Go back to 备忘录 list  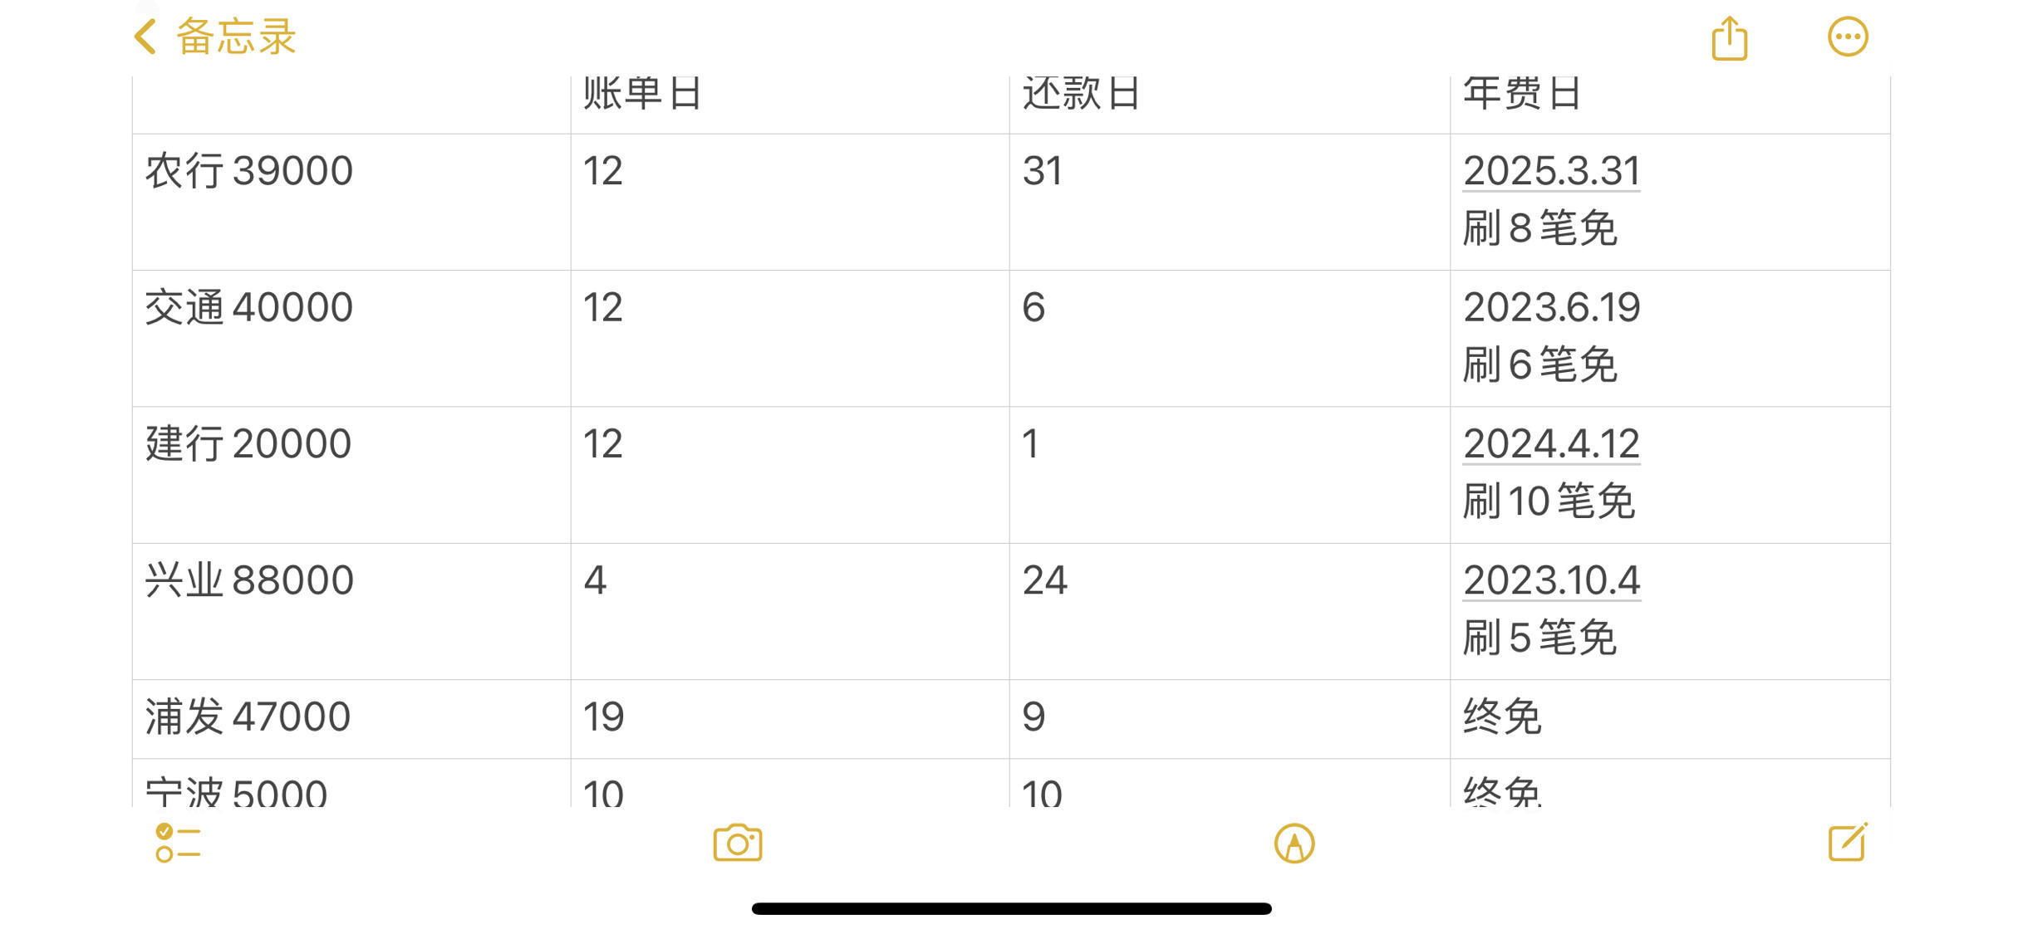pos(235,37)
